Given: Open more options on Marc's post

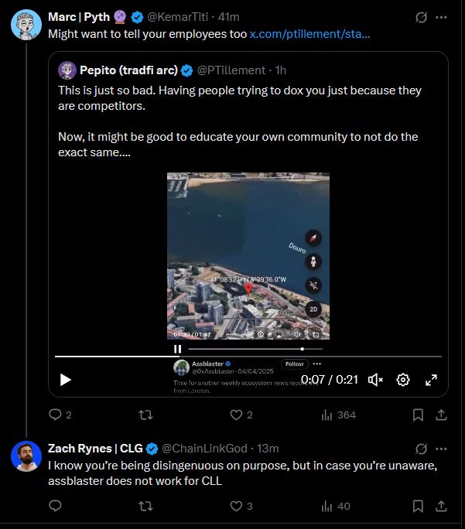Looking at the screenshot, I should point(442,16).
